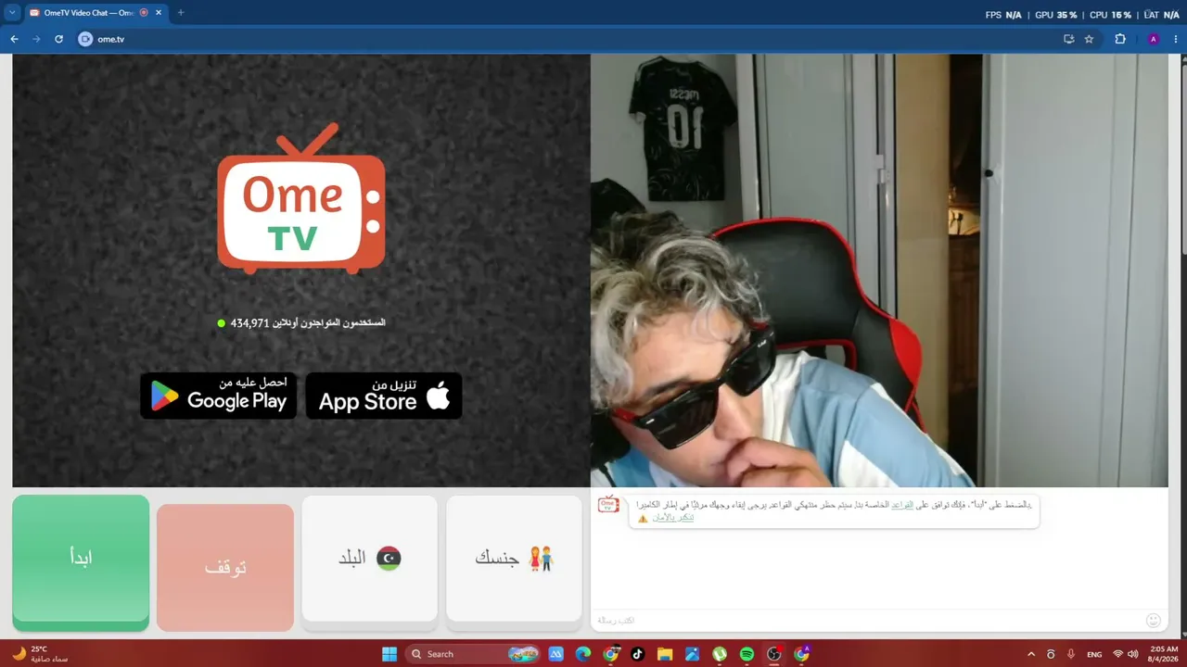Click the OmeTV logo on the left panel

coord(301,198)
